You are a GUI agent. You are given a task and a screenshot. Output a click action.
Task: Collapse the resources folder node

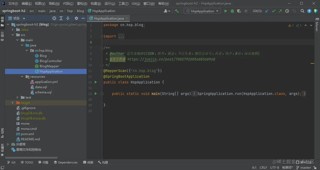coord(22,77)
